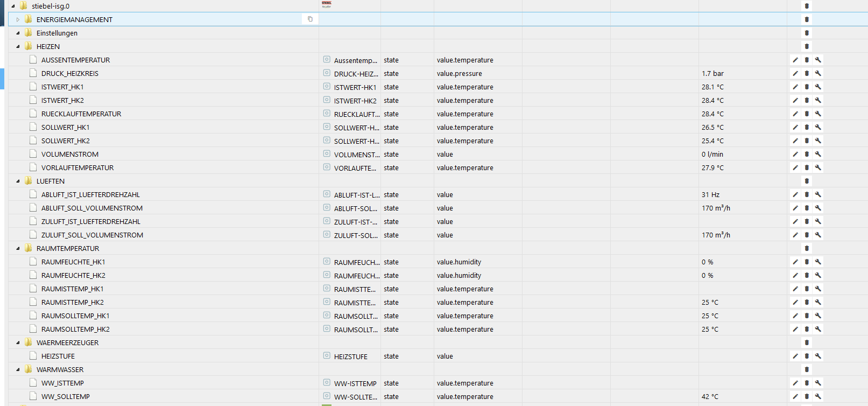Open wrench configuration for VORLAUFTEMPERATUR
Image resolution: width=868 pixels, height=406 pixels.
click(818, 167)
